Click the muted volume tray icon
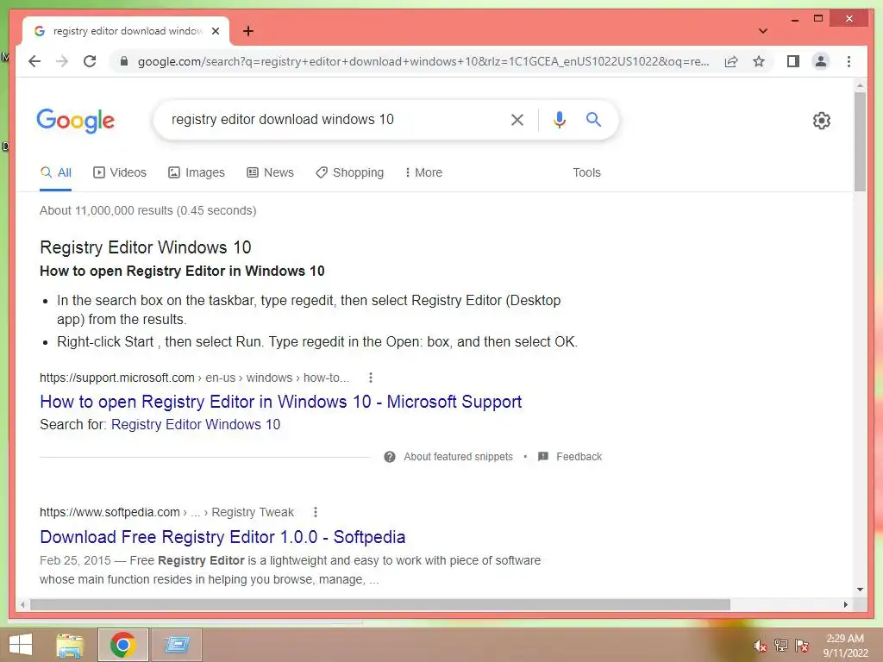The width and height of the screenshot is (883, 662). 761,646
